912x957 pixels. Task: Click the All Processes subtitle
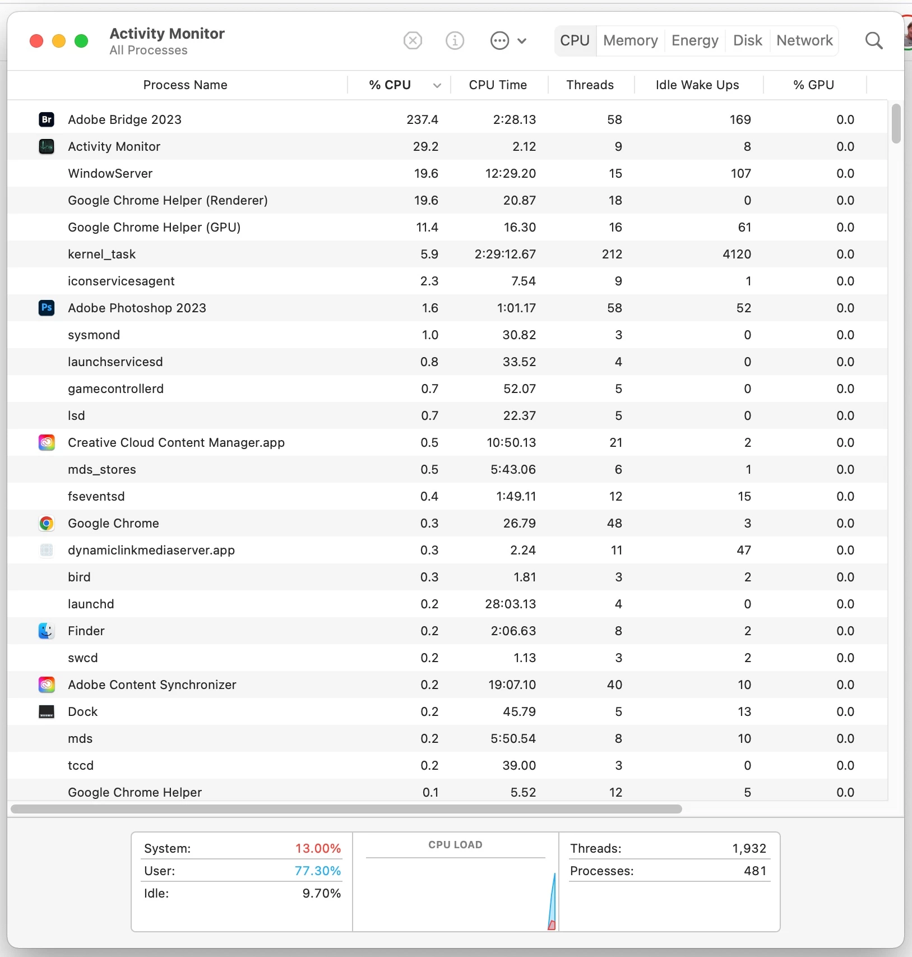[149, 50]
